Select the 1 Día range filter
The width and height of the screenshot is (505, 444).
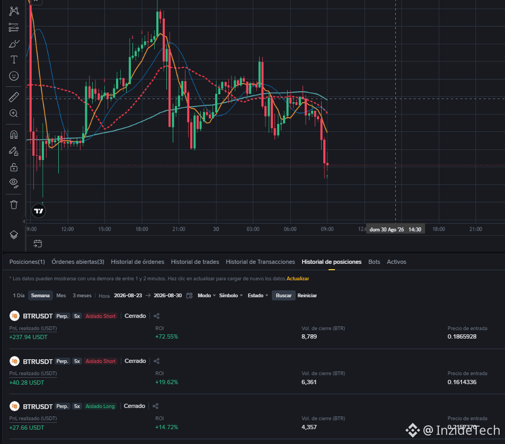tap(19, 295)
